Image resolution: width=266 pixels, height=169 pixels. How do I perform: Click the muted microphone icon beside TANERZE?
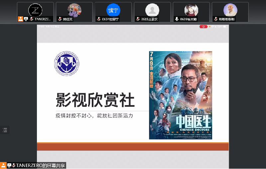click(x=31, y=19)
